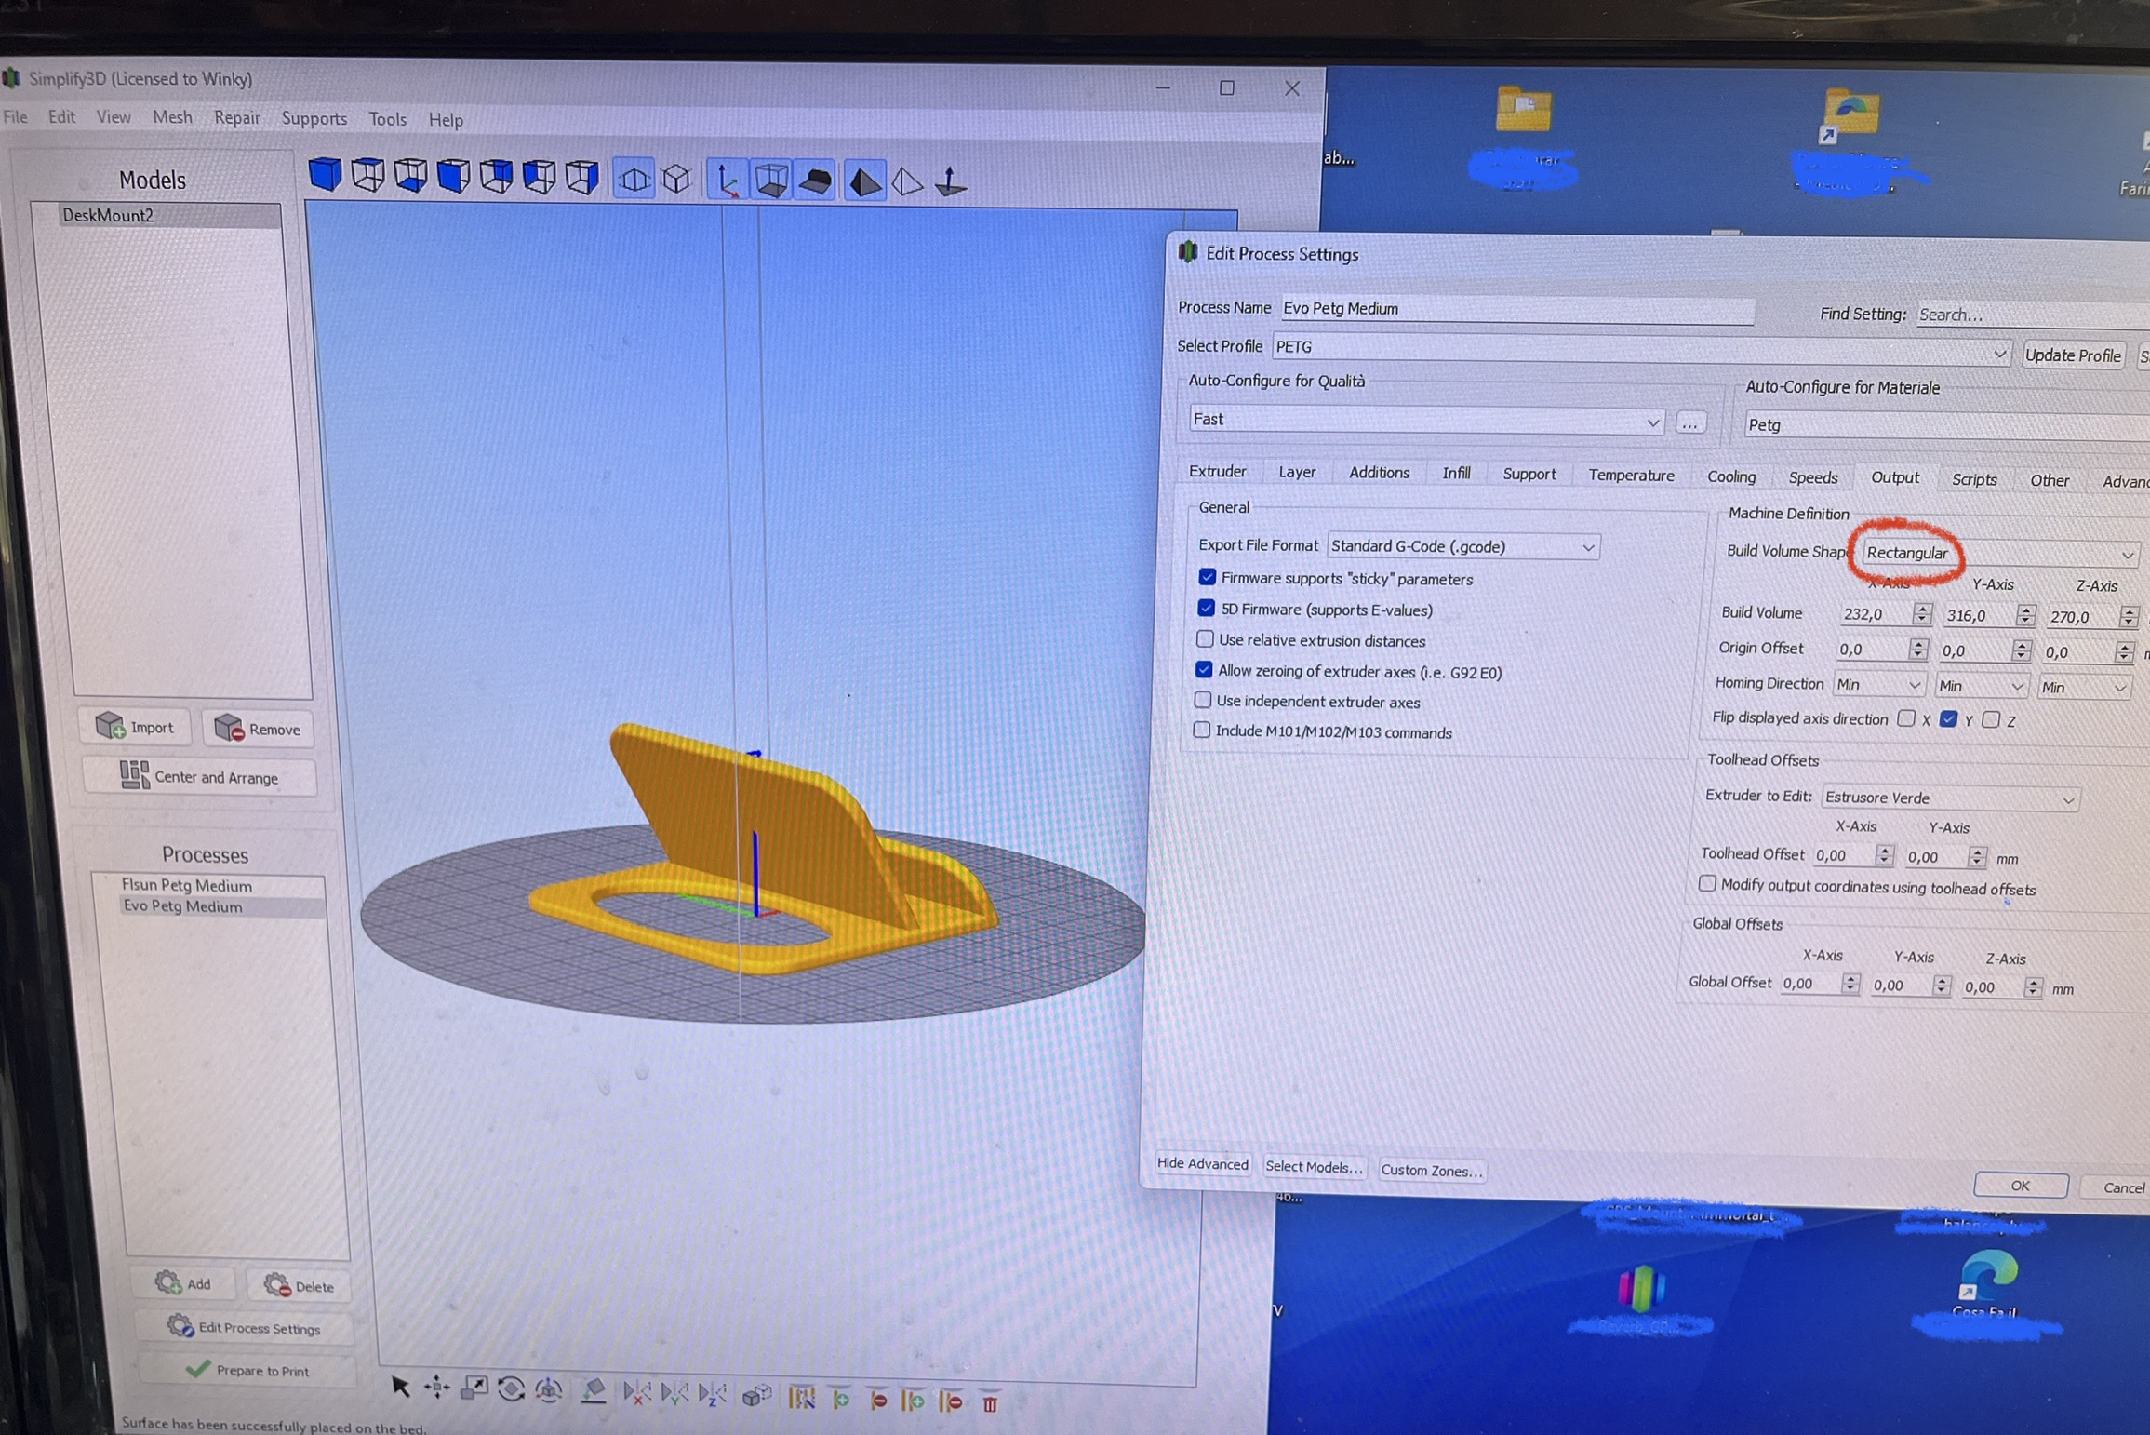Toggle the coordinate axes display icon

point(727,180)
